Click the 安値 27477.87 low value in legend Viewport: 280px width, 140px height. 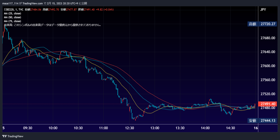pos(69,10)
